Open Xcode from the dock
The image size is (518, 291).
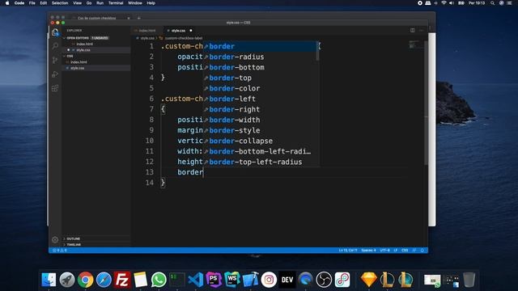[250, 280]
